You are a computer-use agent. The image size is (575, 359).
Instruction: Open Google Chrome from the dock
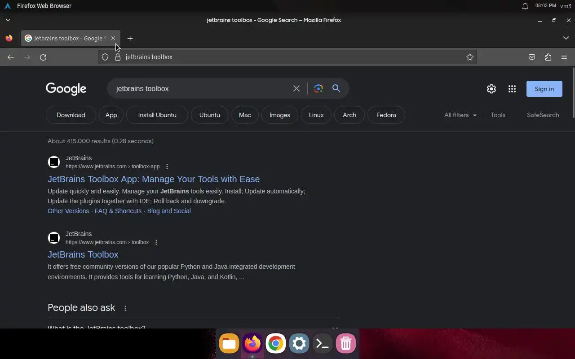[x=276, y=344]
